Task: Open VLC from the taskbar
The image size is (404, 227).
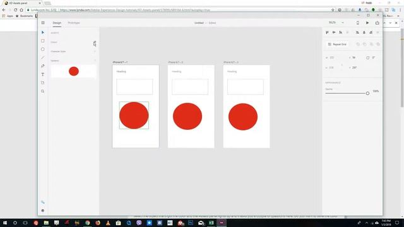Action: pyautogui.click(x=108, y=223)
